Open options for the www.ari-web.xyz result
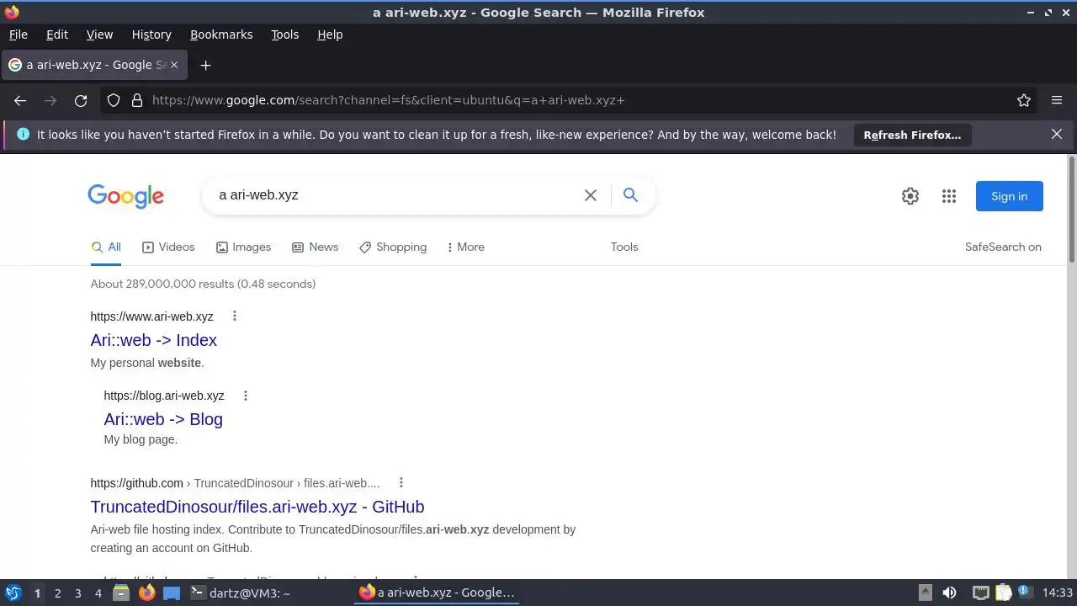The width and height of the screenshot is (1077, 606). coord(235,316)
